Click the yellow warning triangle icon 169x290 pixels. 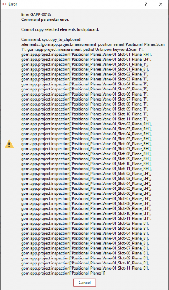coord(9,144)
